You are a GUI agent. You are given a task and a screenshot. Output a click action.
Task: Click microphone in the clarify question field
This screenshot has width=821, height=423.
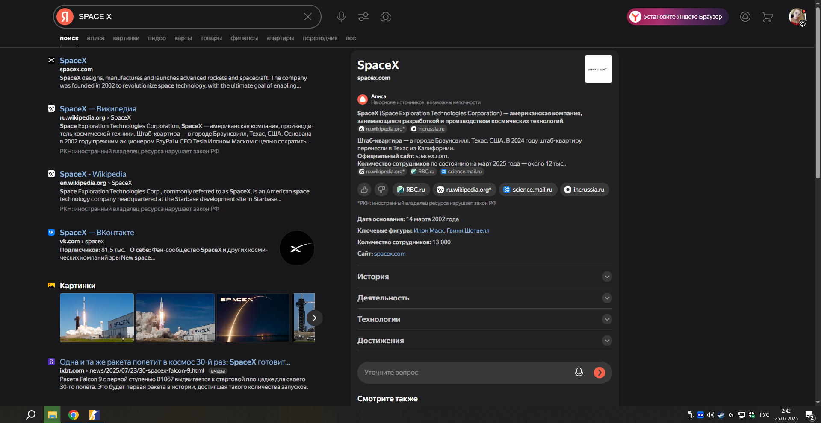[x=579, y=372]
